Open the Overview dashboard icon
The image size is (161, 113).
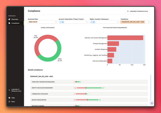[x=9, y=19]
